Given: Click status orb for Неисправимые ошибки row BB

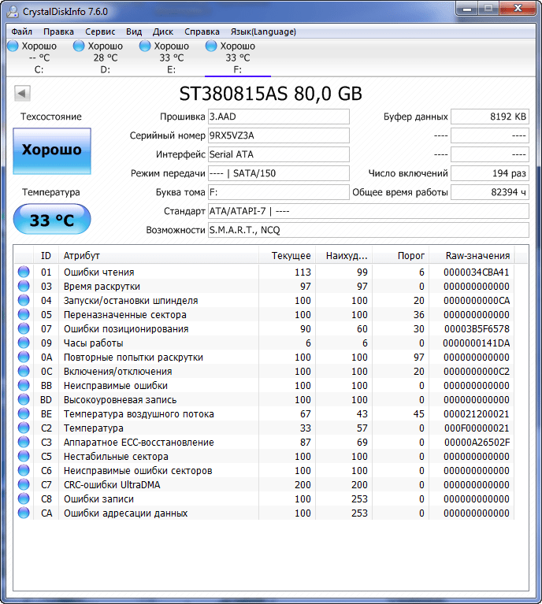Looking at the screenshot, I should [x=24, y=385].
